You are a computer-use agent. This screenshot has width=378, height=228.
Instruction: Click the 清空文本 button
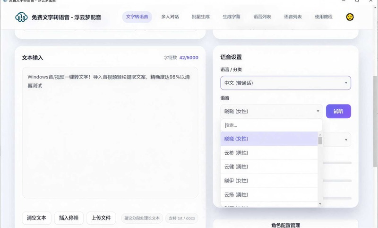click(x=37, y=218)
